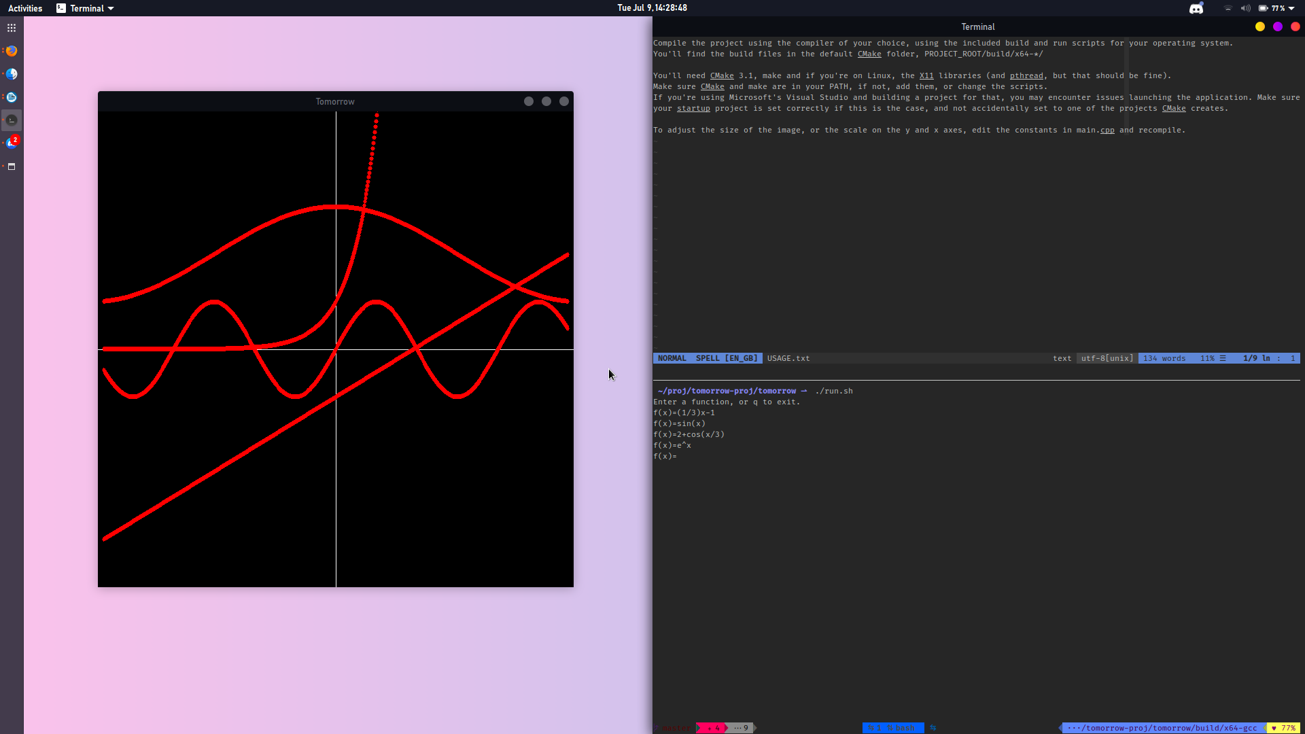Click the 134 words count segment
Screen dimensions: 1305x734
1164,358
